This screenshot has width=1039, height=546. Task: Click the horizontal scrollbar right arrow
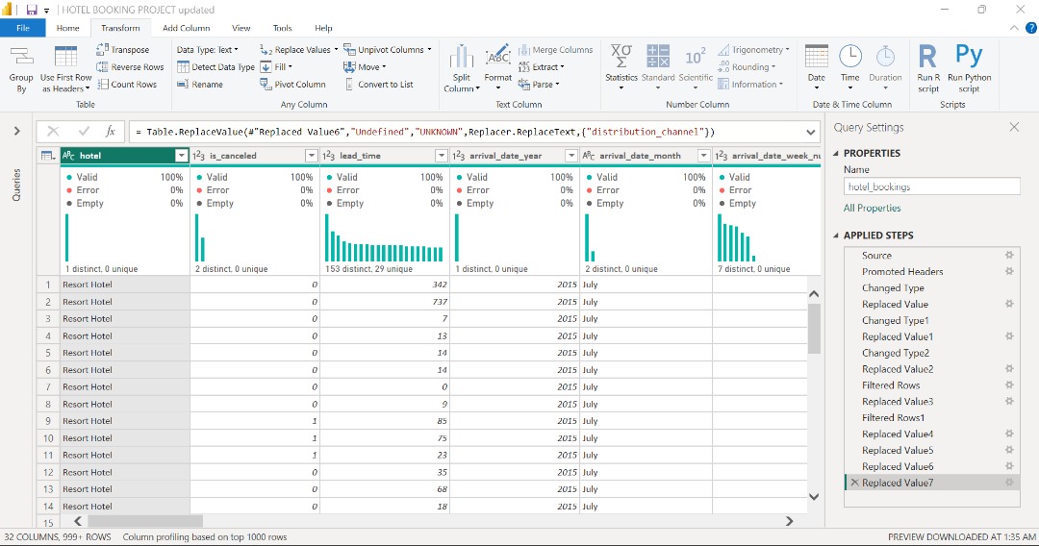pyautogui.click(x=789, y=521)
